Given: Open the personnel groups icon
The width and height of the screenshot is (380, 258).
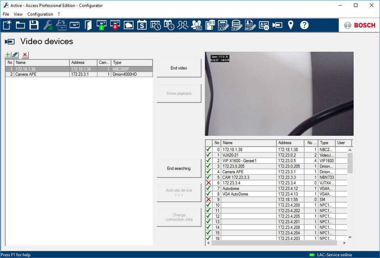Looking at the screenshot, I should 183,25.
